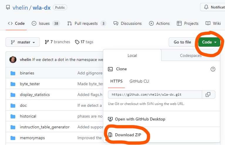Click the folder icon next to historical
The height and width of the screenshot is (145, 225).
[x=13, y=116]
